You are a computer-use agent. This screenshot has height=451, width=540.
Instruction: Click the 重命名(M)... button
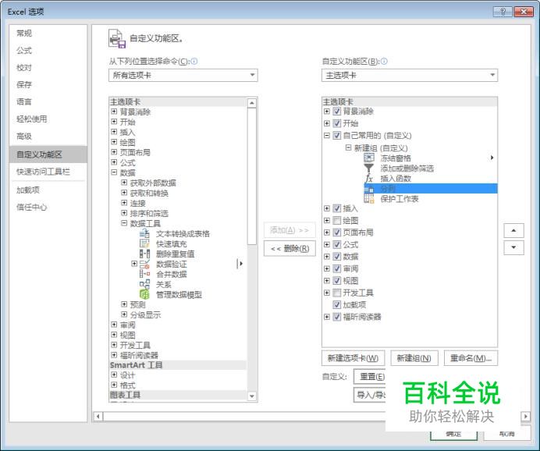pos(471,358)
